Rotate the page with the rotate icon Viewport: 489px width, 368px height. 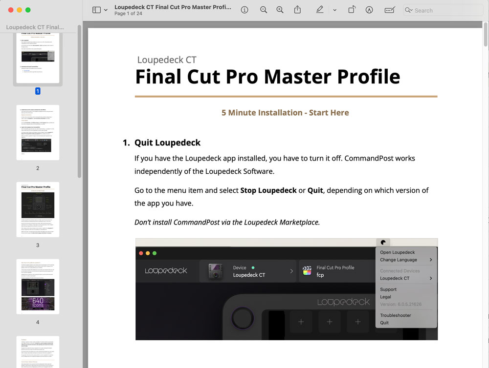[352, 10]
